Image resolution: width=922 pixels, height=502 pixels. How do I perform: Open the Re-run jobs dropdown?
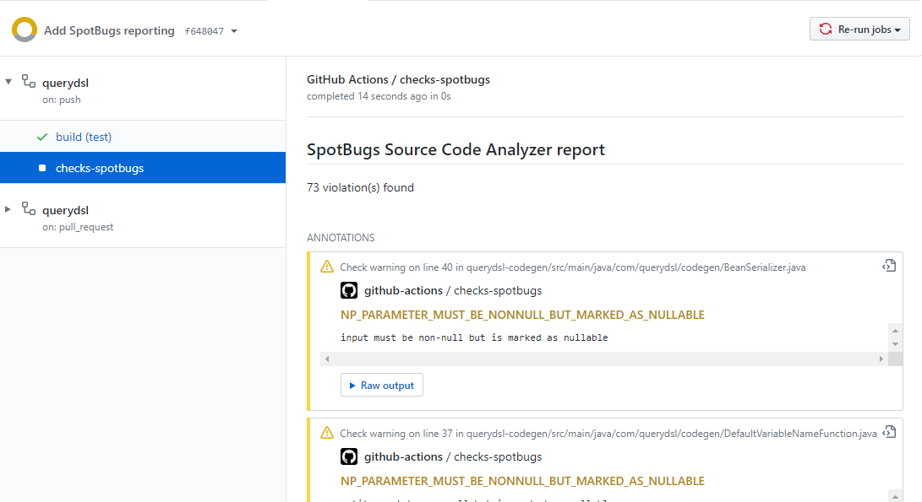[x=859, y=30]
